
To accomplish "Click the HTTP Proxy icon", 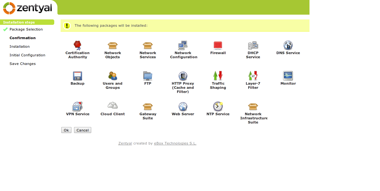I will click(183, 76).
